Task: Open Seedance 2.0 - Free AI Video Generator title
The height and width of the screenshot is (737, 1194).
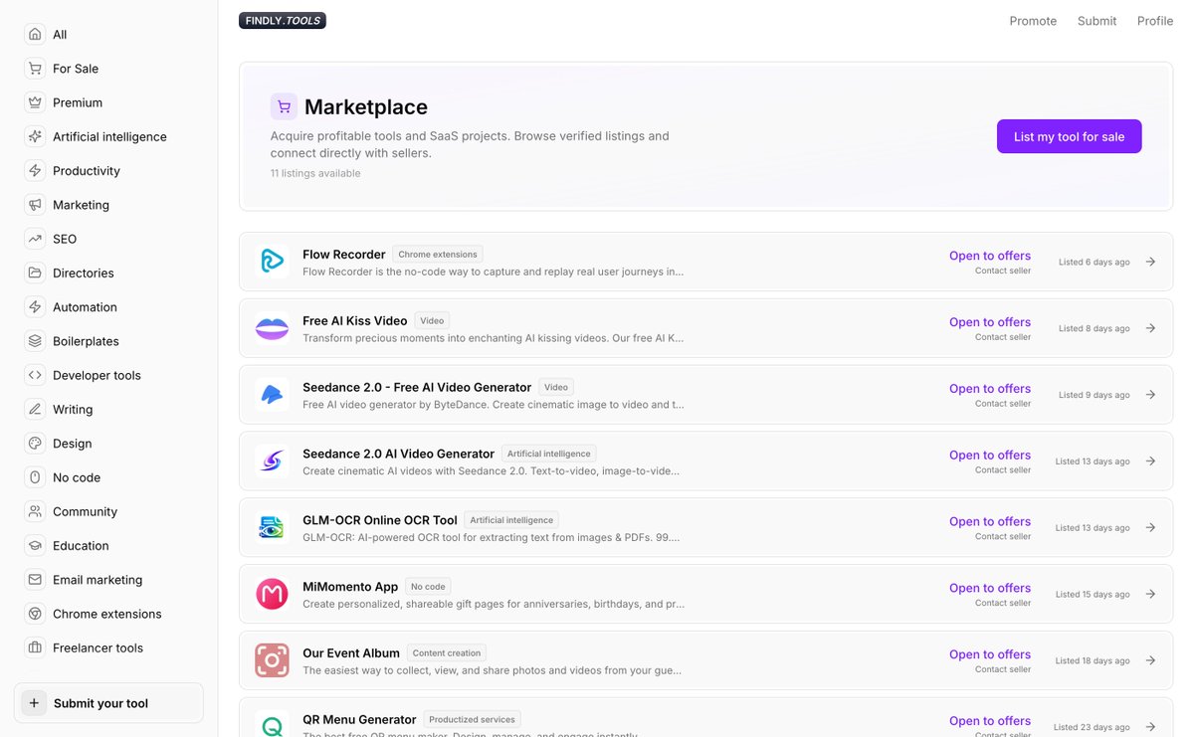Action: click(417, 387)
